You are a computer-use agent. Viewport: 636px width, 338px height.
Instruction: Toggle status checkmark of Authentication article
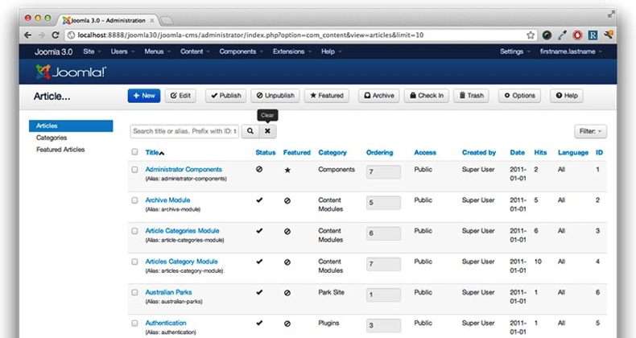pyautogui.click(x=259, y=323)
